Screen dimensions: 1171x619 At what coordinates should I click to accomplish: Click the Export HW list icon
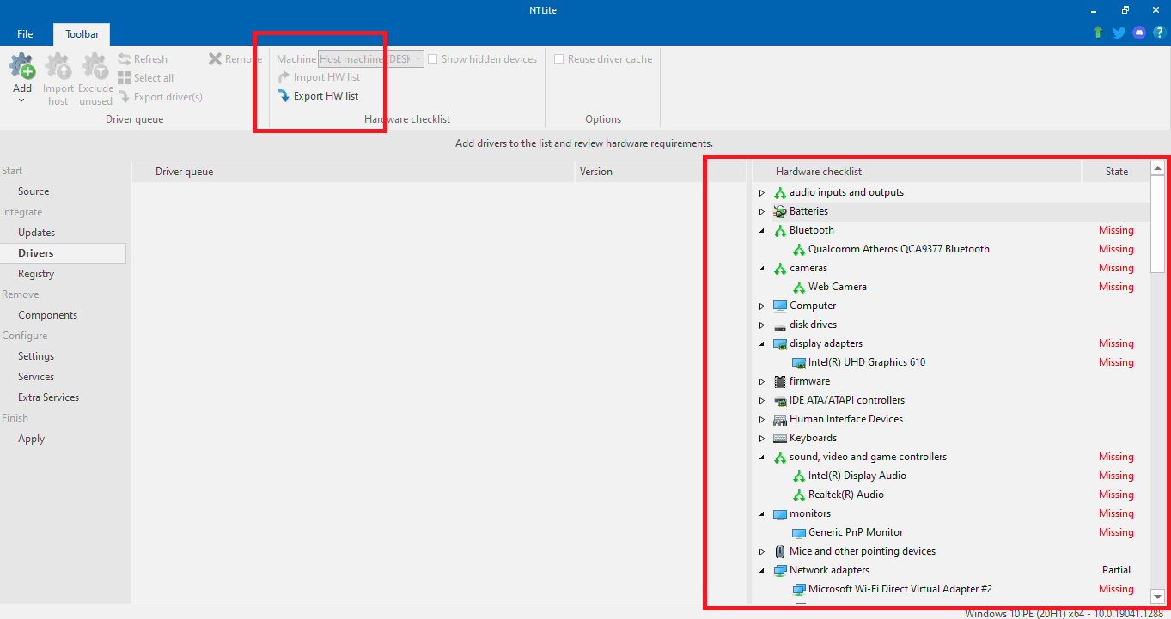point(285,95)
